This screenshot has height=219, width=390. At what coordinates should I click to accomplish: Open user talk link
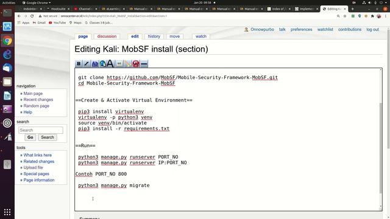coord(282,29)
